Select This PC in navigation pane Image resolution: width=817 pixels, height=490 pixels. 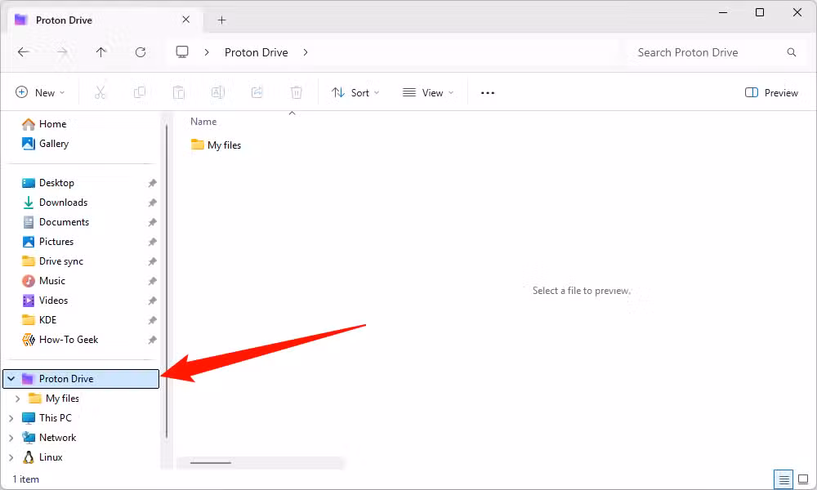point(56,418)
